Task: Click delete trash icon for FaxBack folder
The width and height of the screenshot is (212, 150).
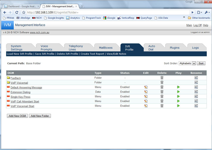Action: pos(162,78)
